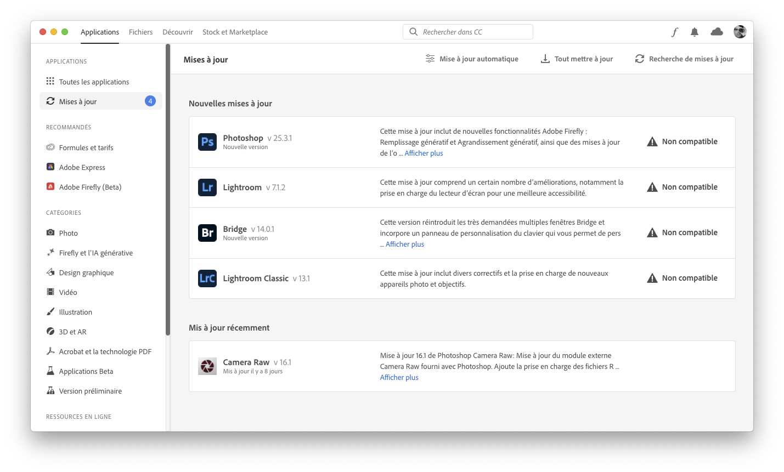
Task: Open the cloud sync status icon
Action: pyautogui.click(x=717, y=32)
